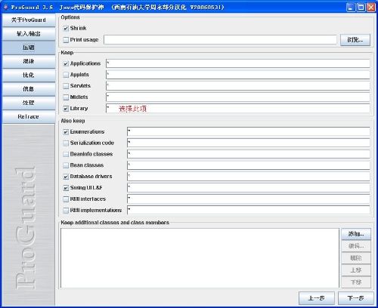The height and width of the screenshot is (308, 378).
Task: Focus the Database drivers text field
Action: coord(249,177)
